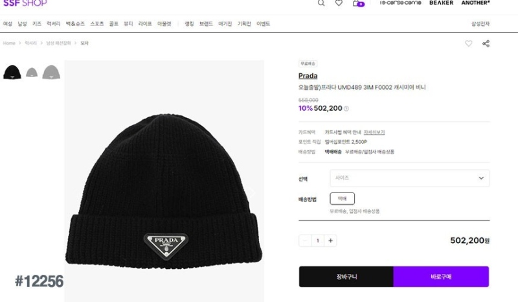Open the 자세히보기 card benefit link
Image resolution: width=518 pixels, height=302 pixels.
pyautogui.click(x=374, y=132)
